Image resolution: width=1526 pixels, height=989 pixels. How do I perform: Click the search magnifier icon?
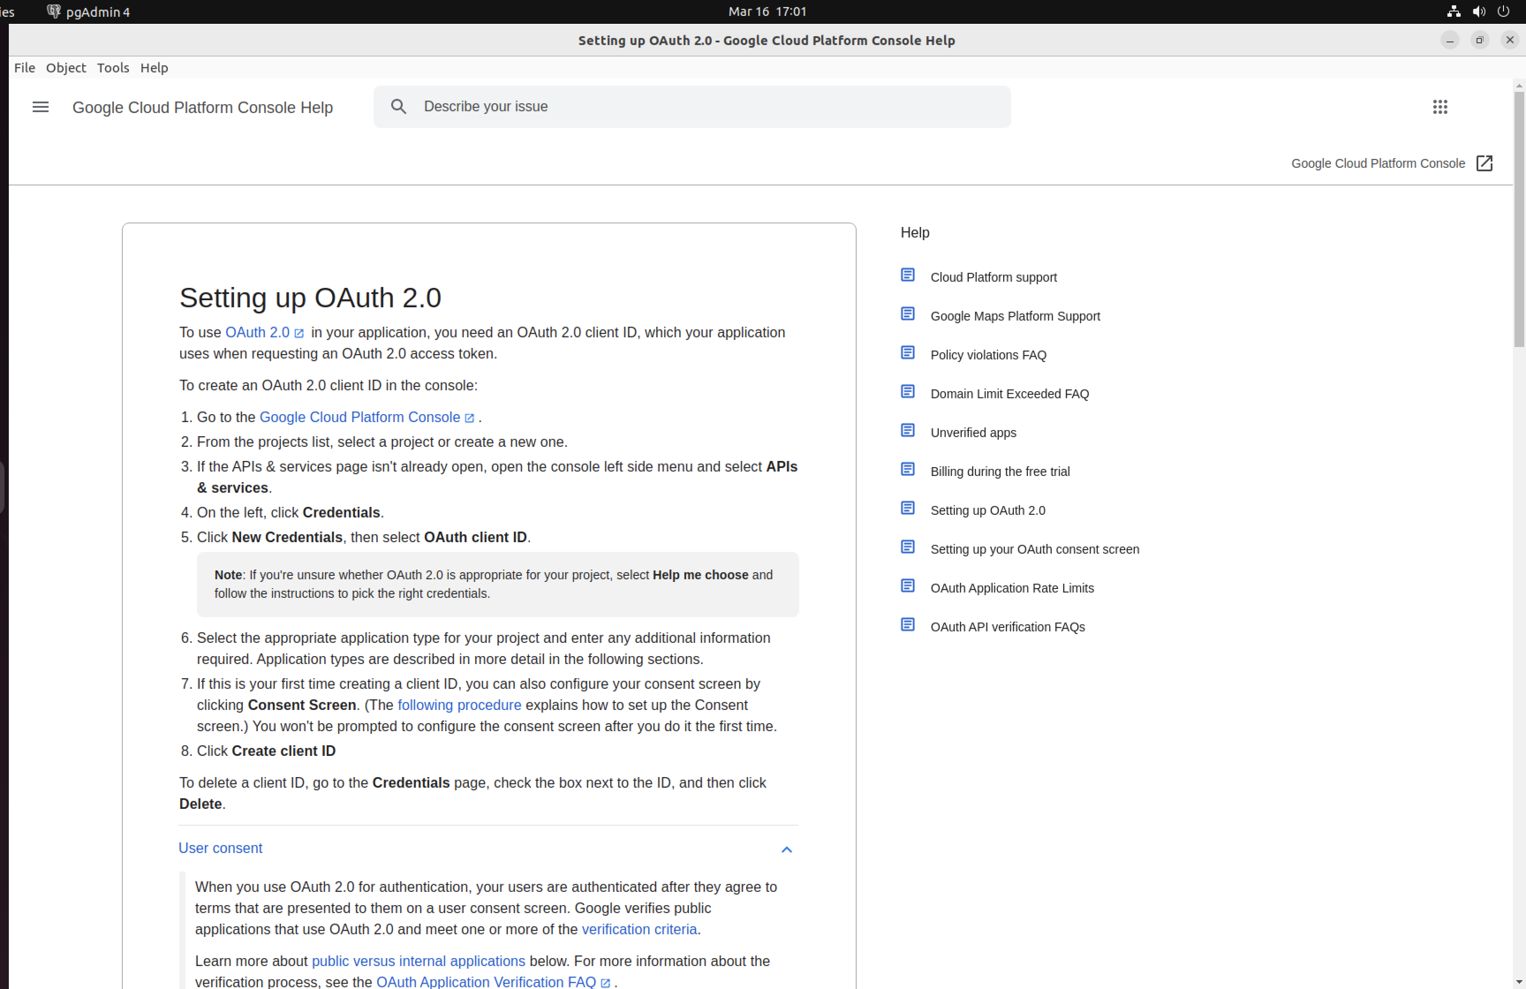tap(399, 106)
